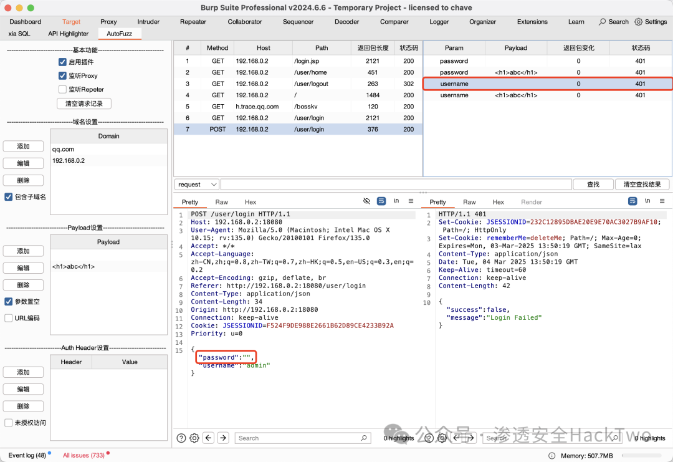Click info icon beside Memory indicator
The height and width of the screenshot is (462, 673).
click(x=551, y=456)
